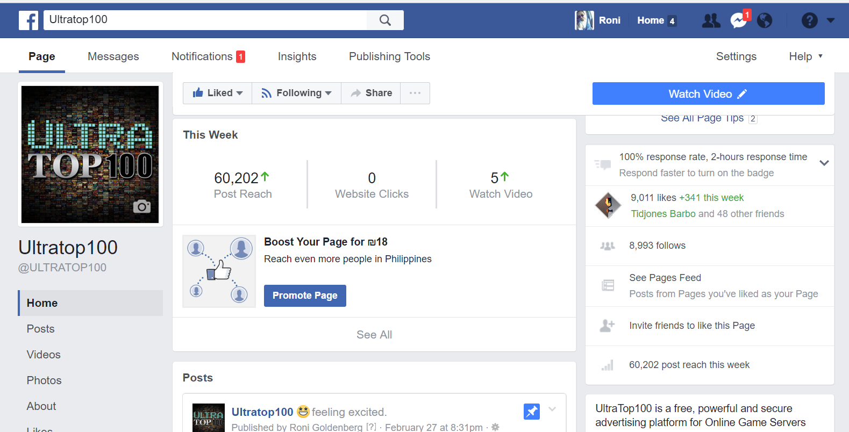Click Tidjones Barbo friend link

pos(663,214)
